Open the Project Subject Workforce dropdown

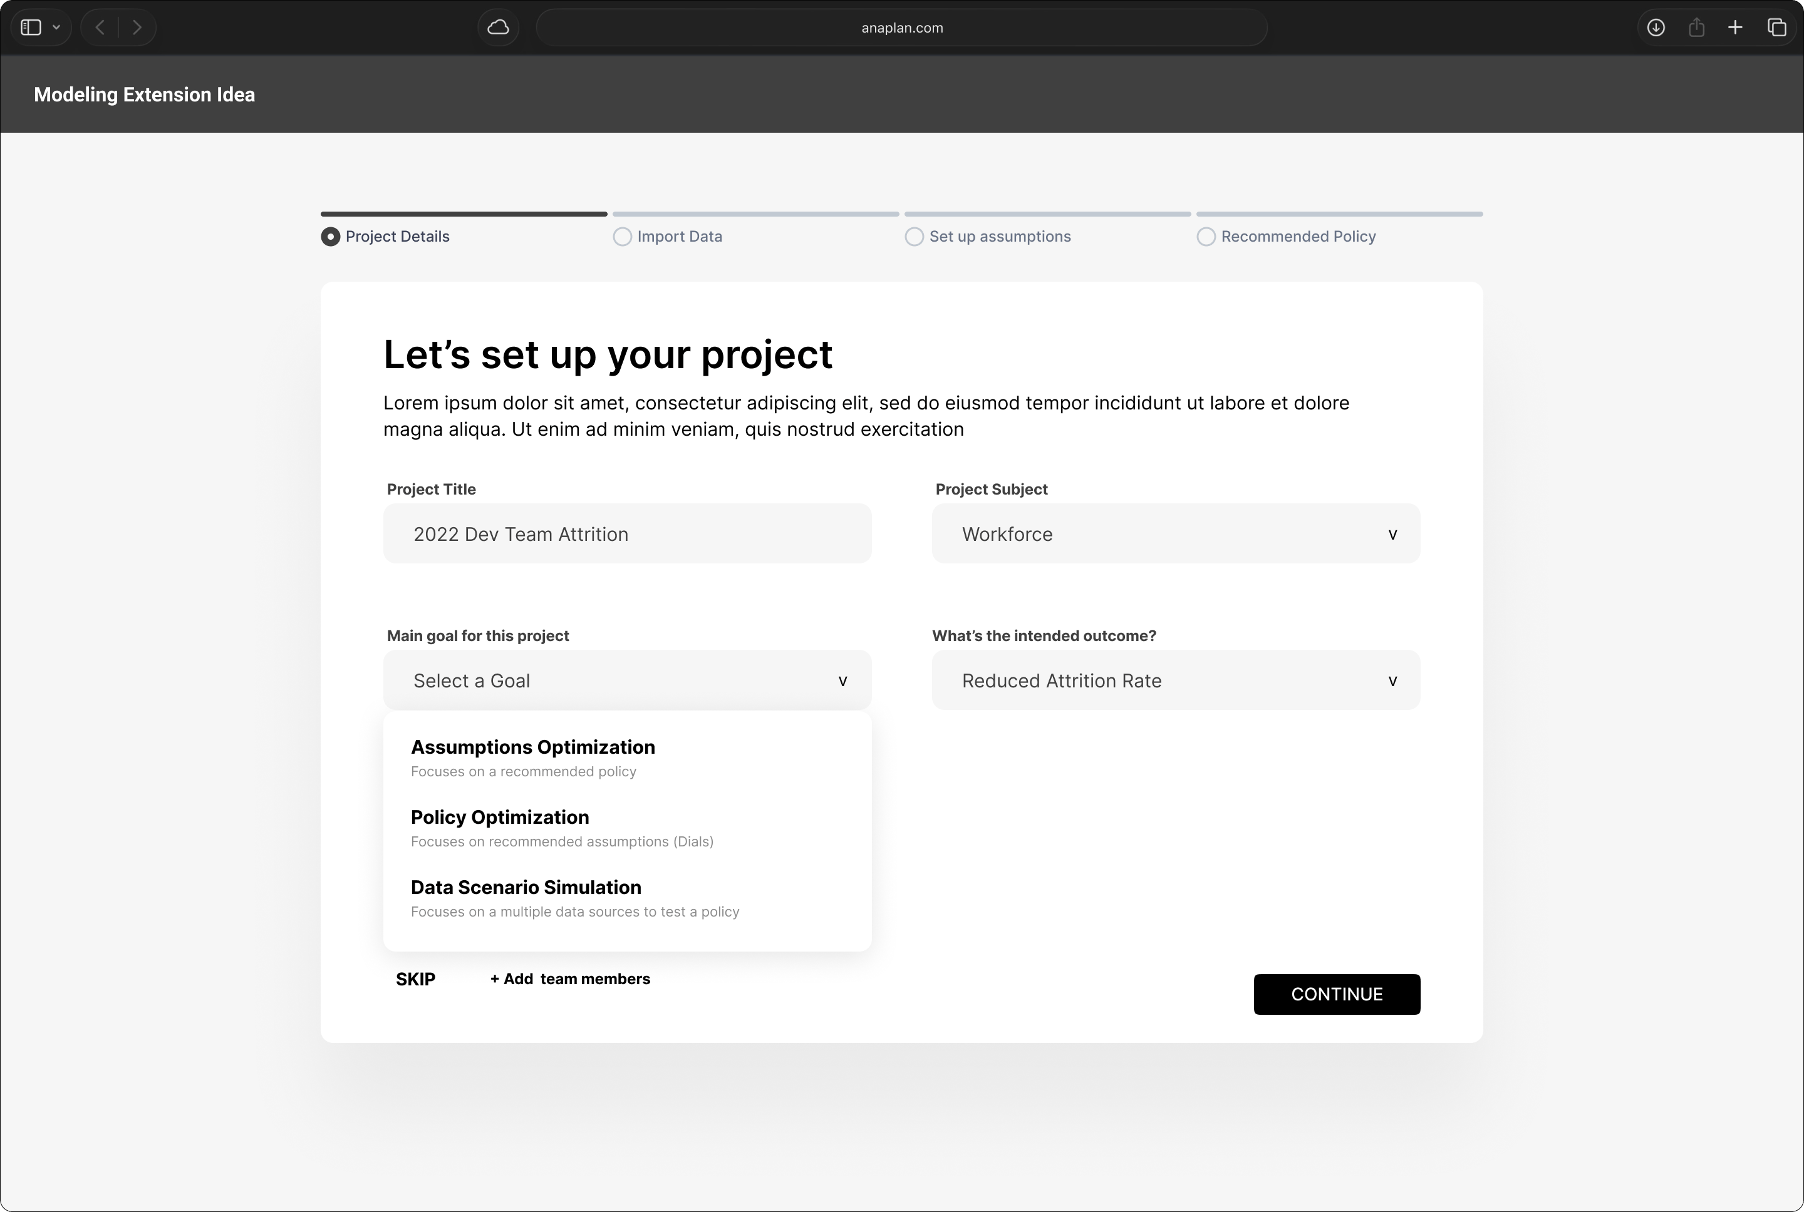[1175, 534]
